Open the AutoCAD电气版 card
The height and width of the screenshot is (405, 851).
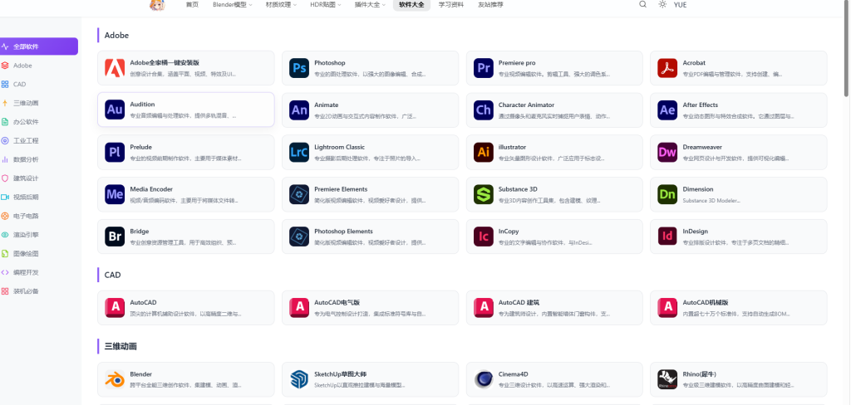tap(370, 308)
